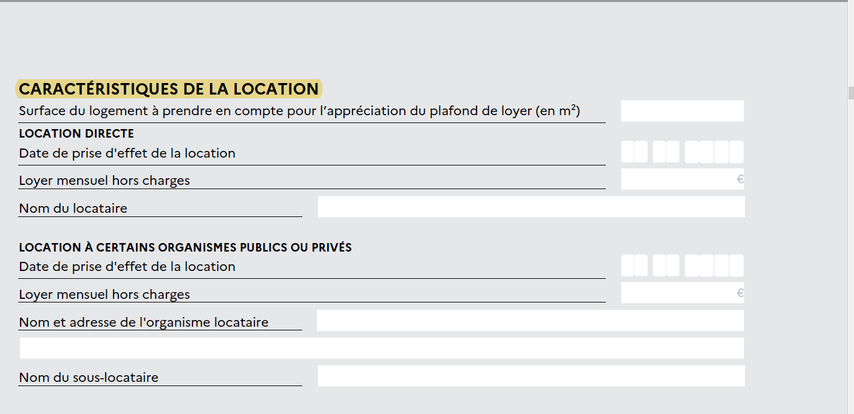Select month boxes of Location directe date
This screenshot has height=414, width=854.
click(666, 152)
